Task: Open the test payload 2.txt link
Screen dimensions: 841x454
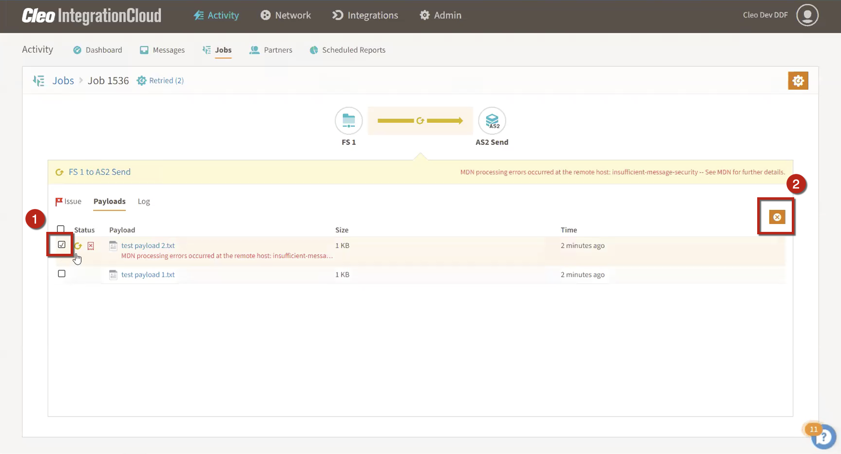Action: [148, 246]
